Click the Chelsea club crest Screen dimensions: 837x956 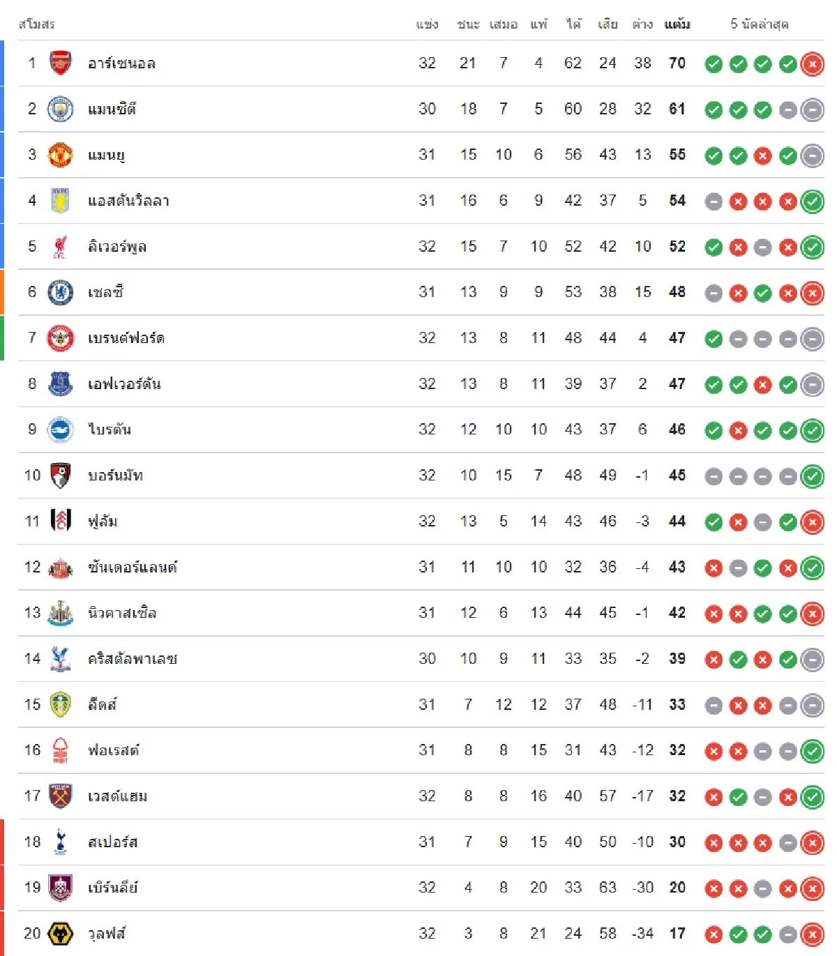tap(61, 292)
